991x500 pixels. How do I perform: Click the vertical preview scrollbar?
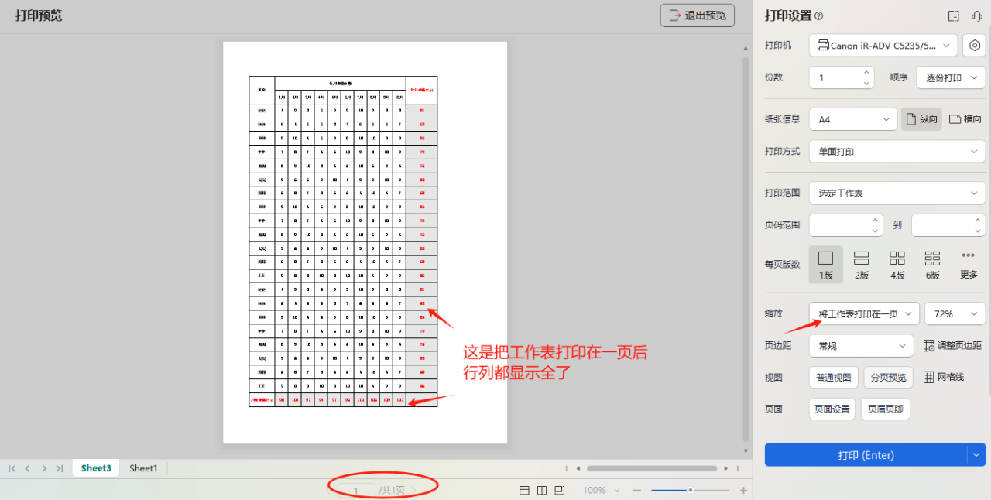click(x=746, y=248)
